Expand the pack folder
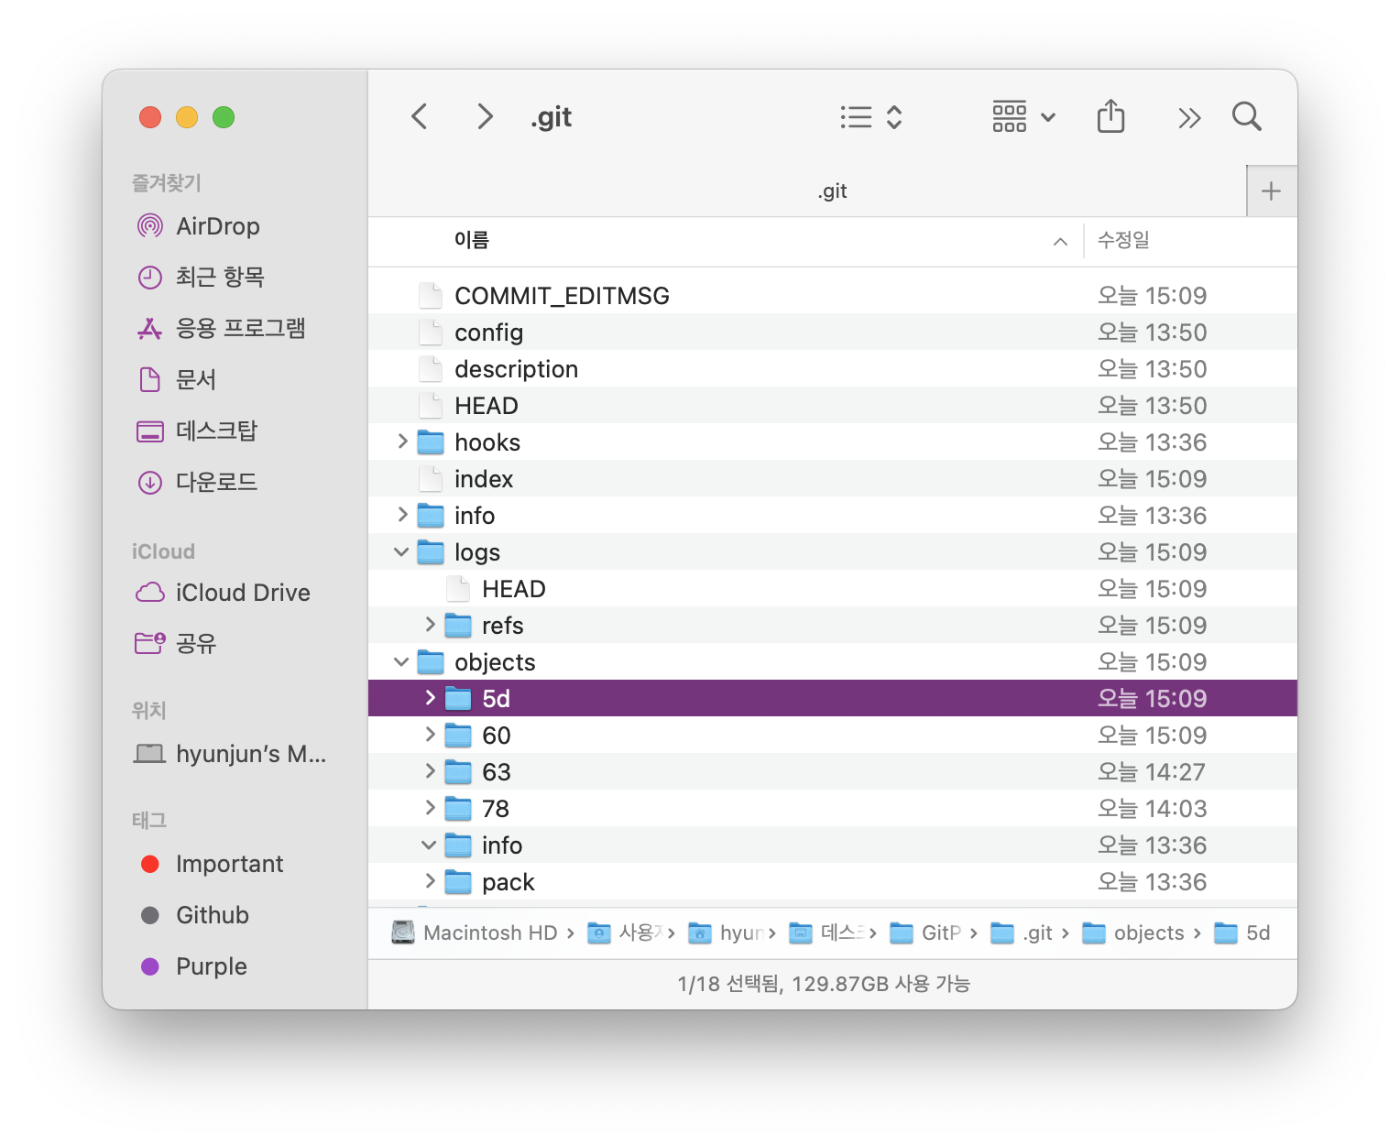Viewport: 1400px width, 1145px height. coord(430,881)
